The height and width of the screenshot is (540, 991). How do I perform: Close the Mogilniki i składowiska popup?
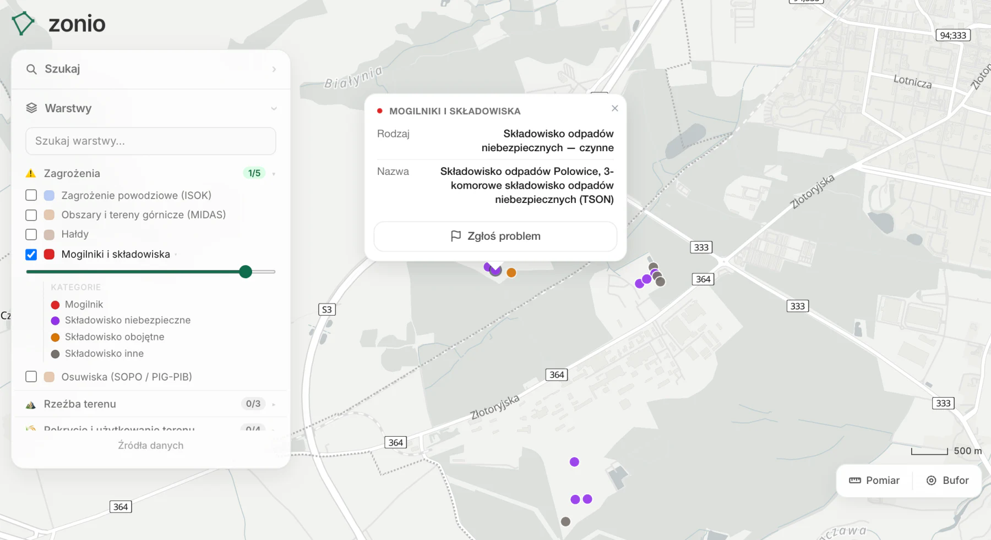[x=615, y=108]
